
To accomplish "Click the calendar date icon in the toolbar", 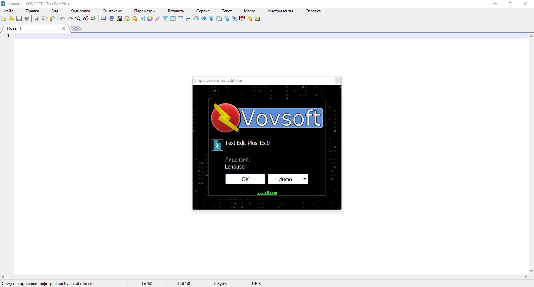I will (x=242, y=18).
